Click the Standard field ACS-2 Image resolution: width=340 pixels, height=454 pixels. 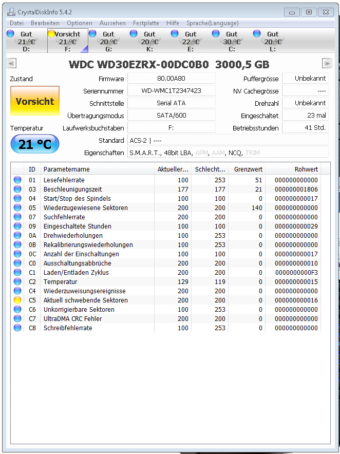click(x=228, y=140)
